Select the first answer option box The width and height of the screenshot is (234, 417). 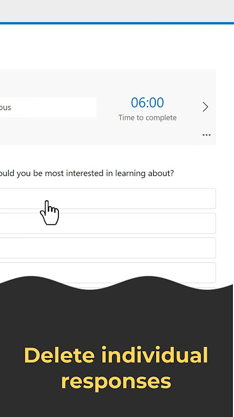[x=107, y=199]
